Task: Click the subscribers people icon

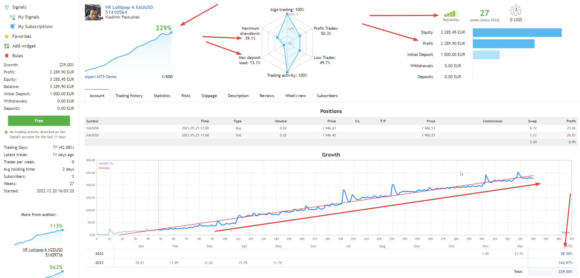Action: click(x=516, y=10)
